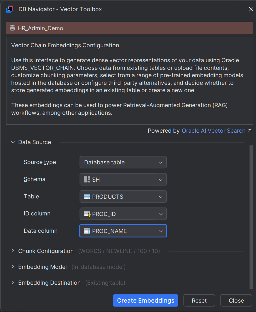Click the external link arrow after Oracle AI Vector Search
This screenshot has width=256, height=312.
250,130
